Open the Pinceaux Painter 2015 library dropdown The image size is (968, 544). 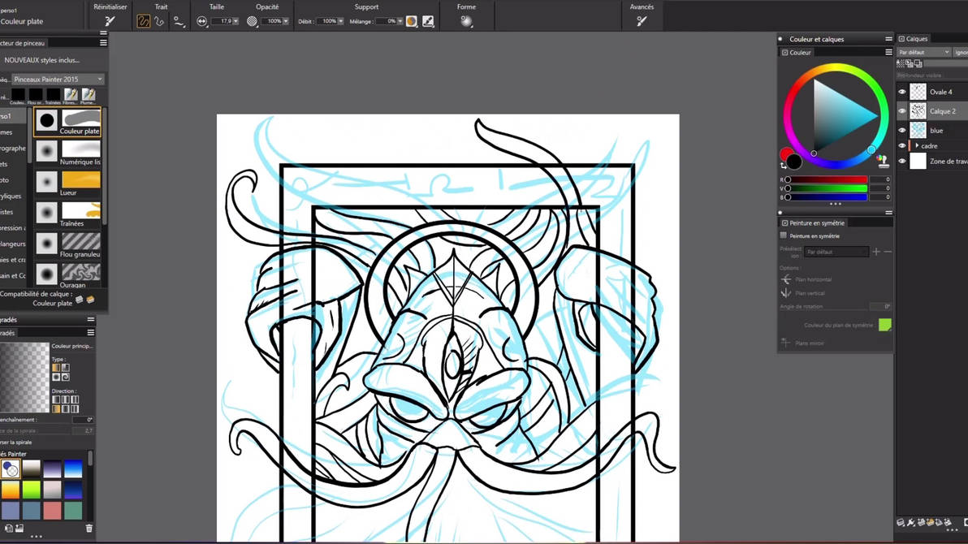point(58,79)
